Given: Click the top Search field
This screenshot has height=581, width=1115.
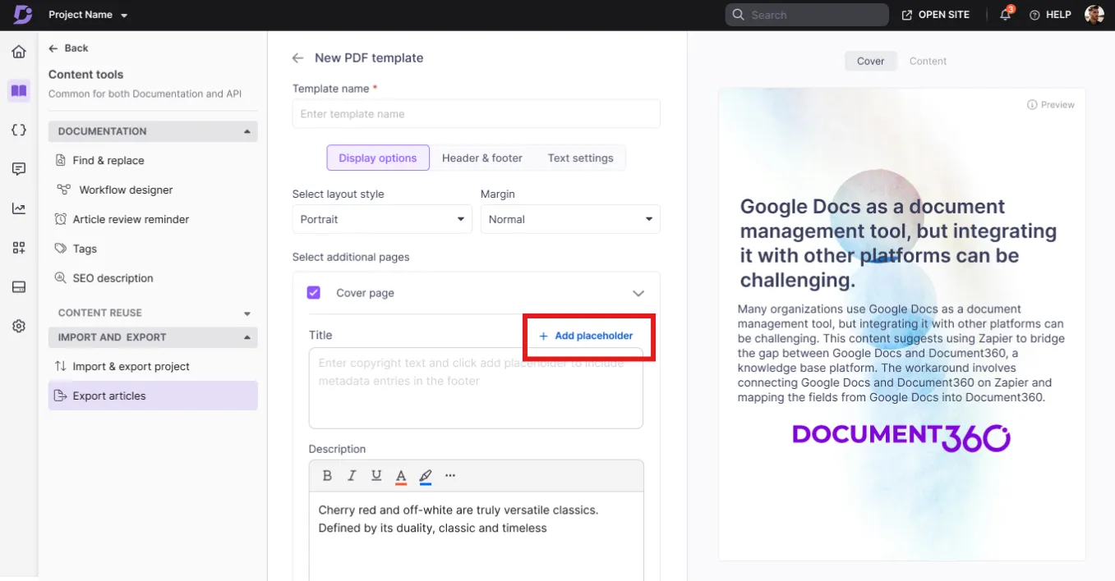Looking at the screenshot, I should 807,15.
